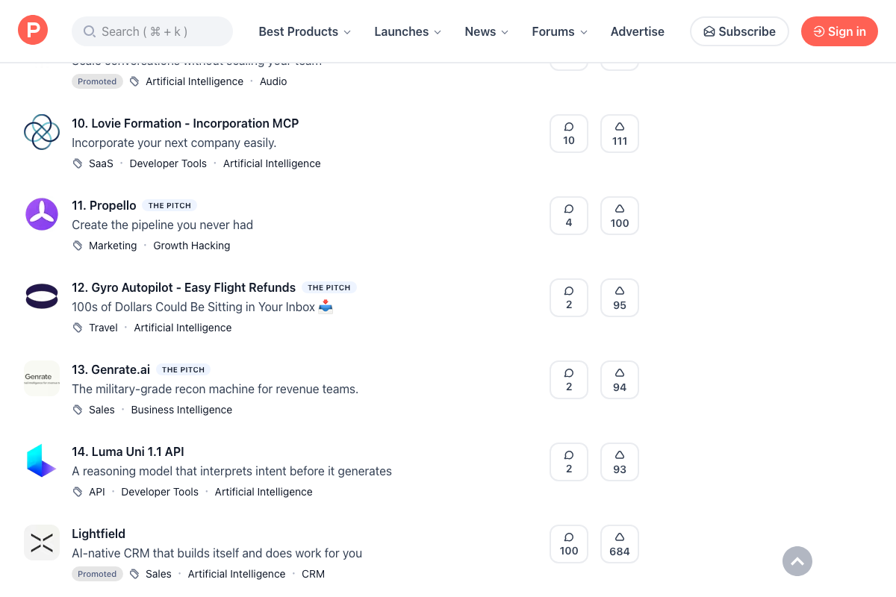Open the Lightfield promoted listing title
The height and width of the screenshot is (597, 896).
pos(99,534)
